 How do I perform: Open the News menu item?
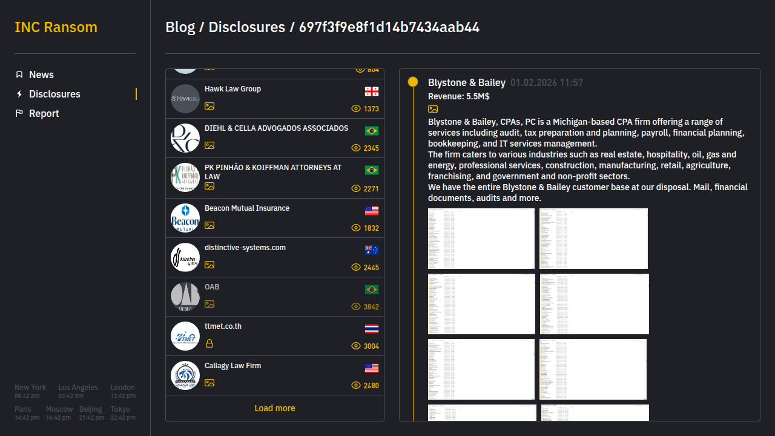pyautogui.click(x=41, y=74)
